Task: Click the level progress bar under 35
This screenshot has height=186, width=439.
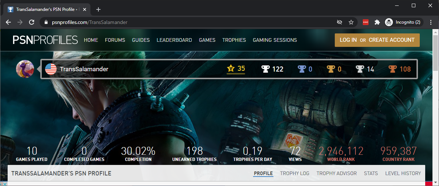Action: coord(236,73)
